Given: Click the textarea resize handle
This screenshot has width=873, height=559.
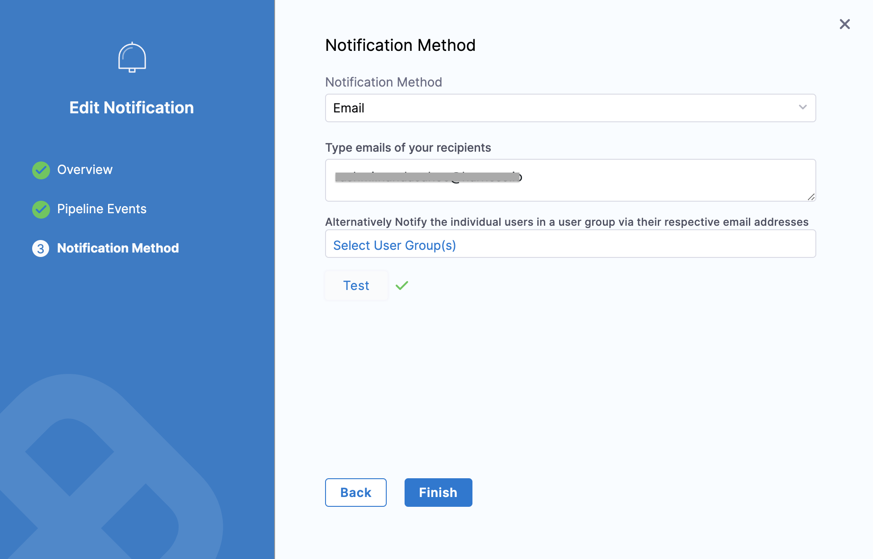Looking at the screenshot, I should [811, 197].
